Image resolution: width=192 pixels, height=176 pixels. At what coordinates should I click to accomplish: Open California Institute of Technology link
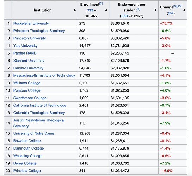click(x=40, y=105)
